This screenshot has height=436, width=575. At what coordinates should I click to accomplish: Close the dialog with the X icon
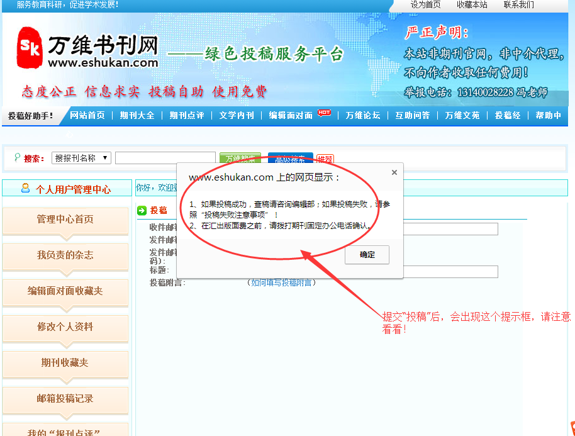coord(394,172)
